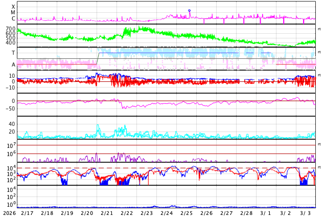Select the 2/17 date on the time axis

27,213
